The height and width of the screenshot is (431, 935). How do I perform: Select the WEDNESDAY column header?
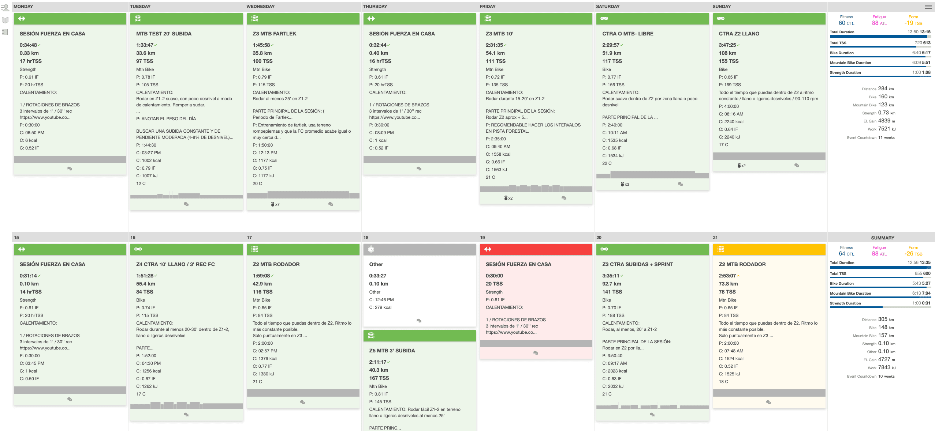260,7
